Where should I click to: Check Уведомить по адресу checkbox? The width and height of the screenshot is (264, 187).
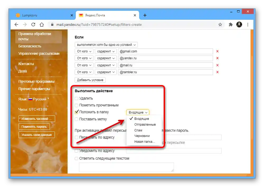pos(77,151)
